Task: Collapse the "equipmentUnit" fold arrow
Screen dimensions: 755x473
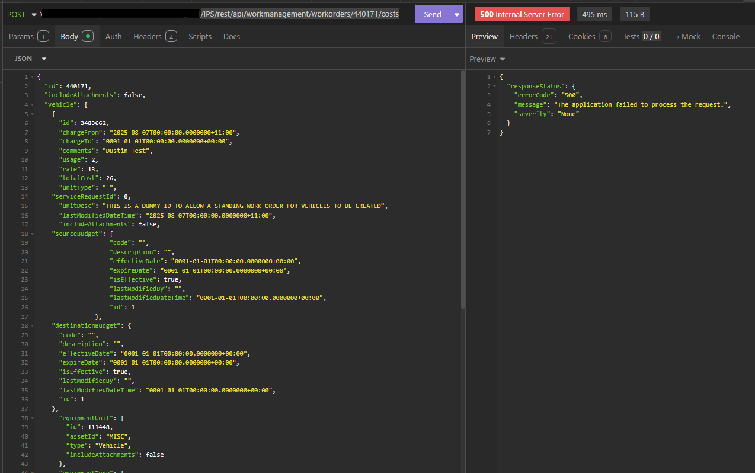Action: 32,417
